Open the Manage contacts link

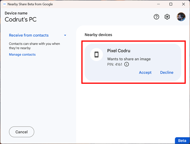pos(22,54)
